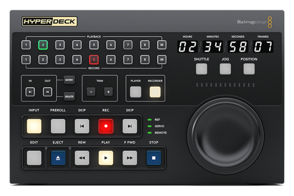This screenshot has height=196, width=294.
Task: Click the shuttle position indicator strip
Action: (225, 85)
